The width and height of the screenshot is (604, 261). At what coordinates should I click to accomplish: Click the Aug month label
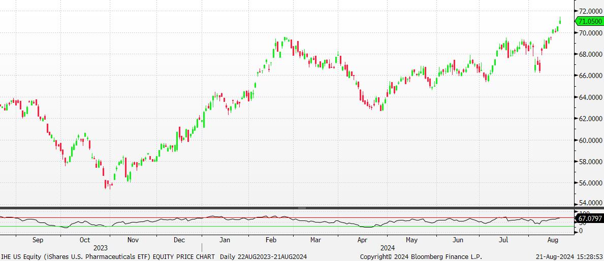click(553, 240)
